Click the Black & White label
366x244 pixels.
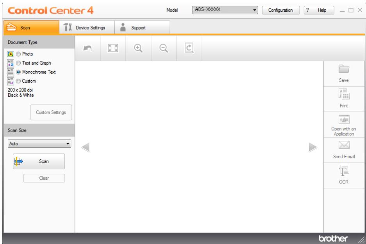21,95
